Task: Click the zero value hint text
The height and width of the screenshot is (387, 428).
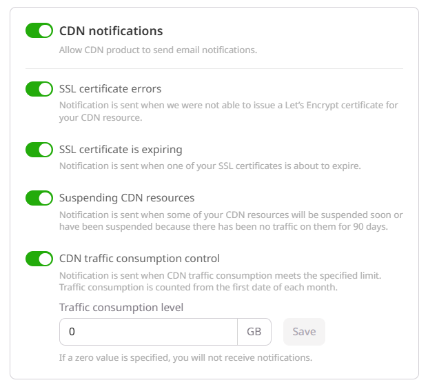Action: pos(185,357)
